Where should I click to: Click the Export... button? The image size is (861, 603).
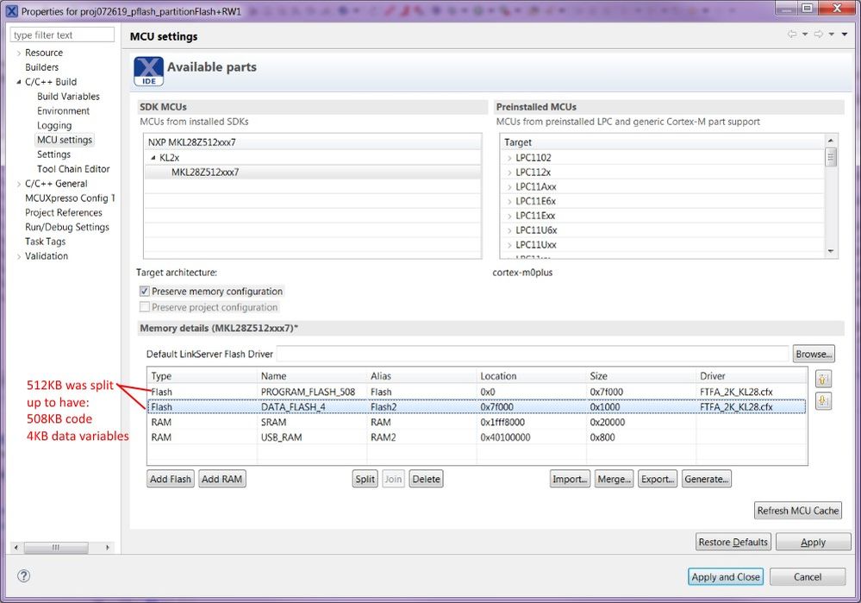[658, 479]
